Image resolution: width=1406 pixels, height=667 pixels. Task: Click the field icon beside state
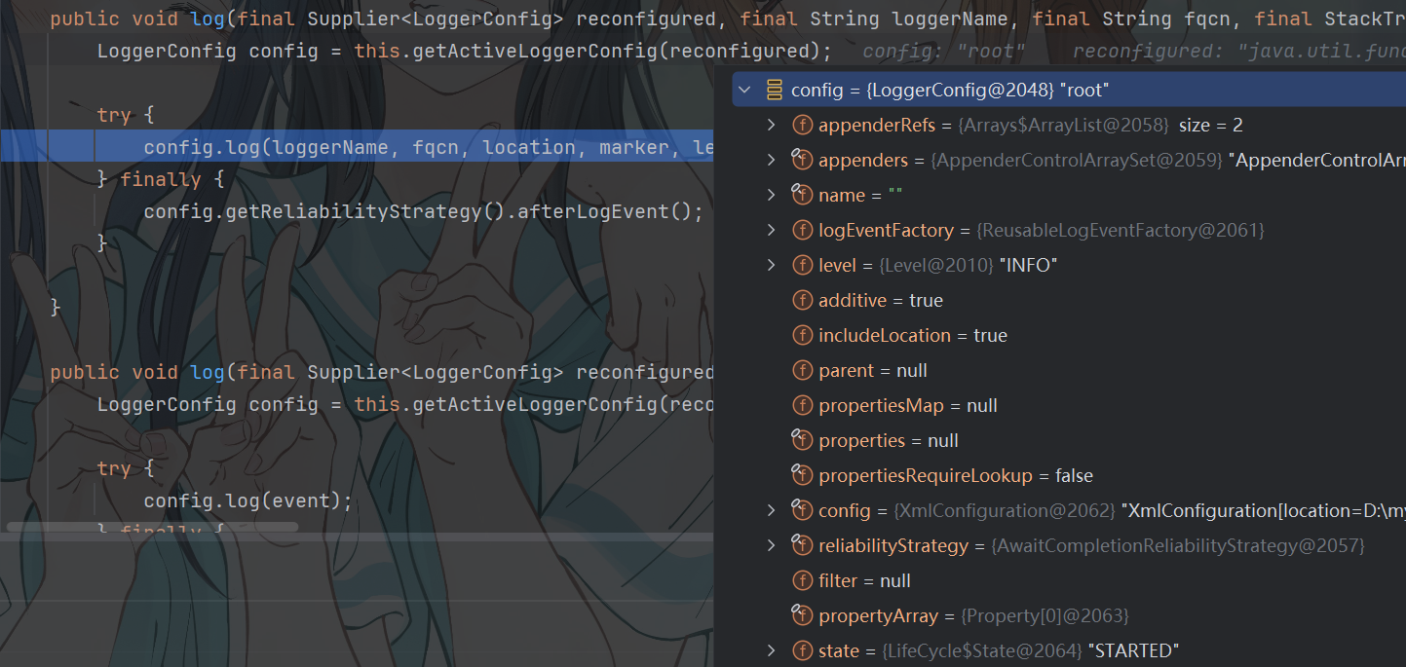[x=802, y=651]
